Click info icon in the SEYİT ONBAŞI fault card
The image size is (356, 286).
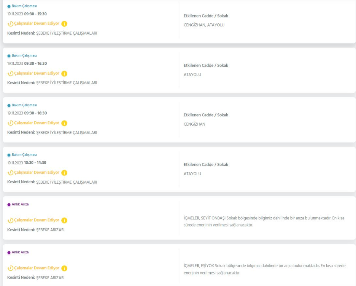pyautogui.click(x=65, y=220)
